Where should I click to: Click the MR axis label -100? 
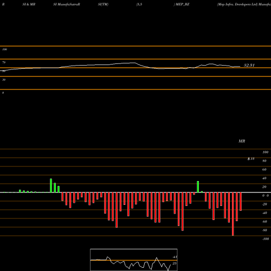point(266,239)
